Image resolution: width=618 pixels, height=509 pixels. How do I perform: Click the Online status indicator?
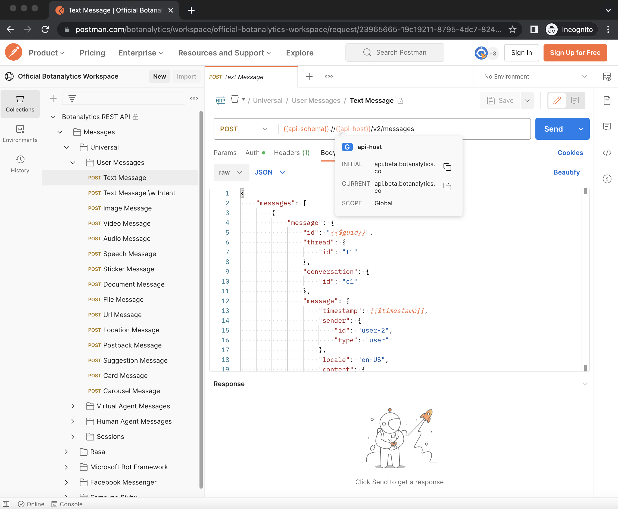click(31, 504)
